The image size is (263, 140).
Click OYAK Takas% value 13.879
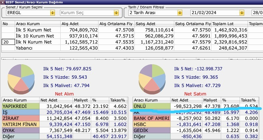click(119, 130)
